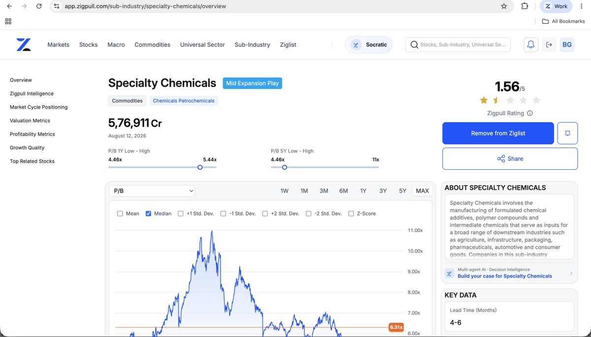Image resolution: width=591 pixels, height=337 pixels.
Task: Uncheck the Median checkbox
Action: click(x=148, y=214)
